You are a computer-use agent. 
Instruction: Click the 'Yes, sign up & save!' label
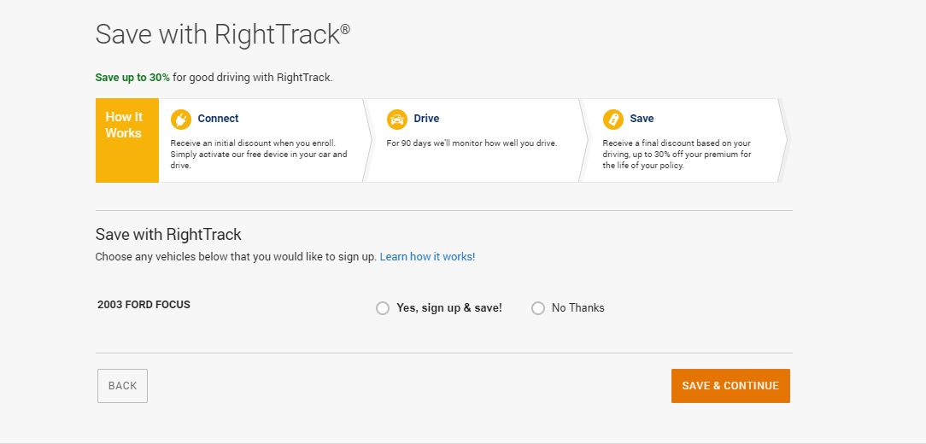point(448,307)
